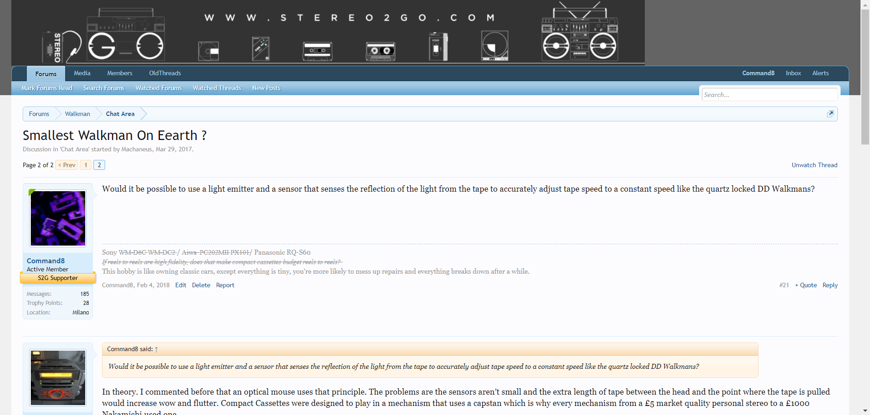The height and width of the screenshot is (415, 870).
Task: Reply to post #21
Action: 830,285
